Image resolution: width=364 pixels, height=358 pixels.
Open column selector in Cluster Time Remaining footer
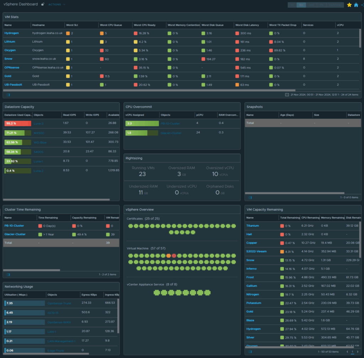pos(8,275)
